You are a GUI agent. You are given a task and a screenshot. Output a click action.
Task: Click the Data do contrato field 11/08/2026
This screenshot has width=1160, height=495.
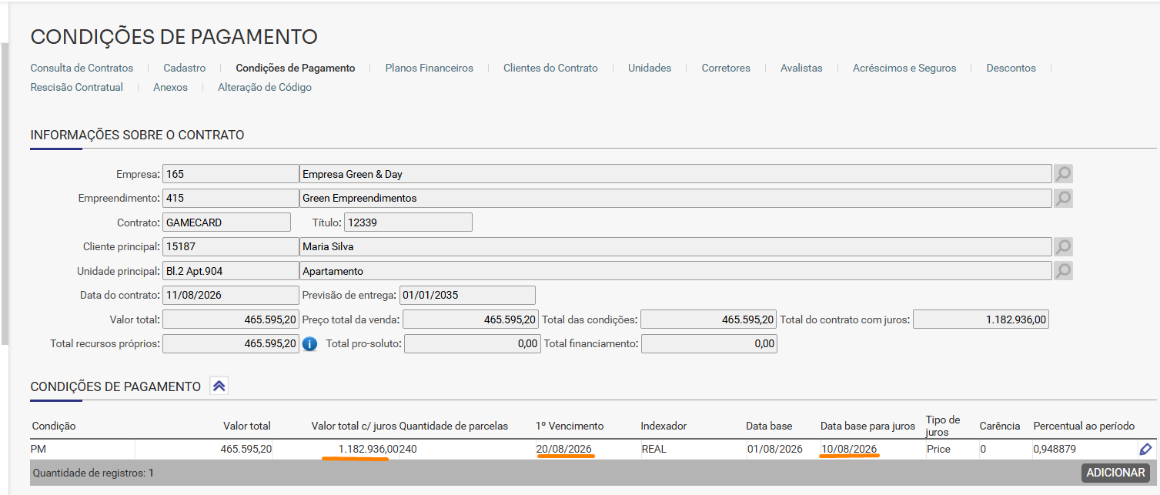pos(230,295)
